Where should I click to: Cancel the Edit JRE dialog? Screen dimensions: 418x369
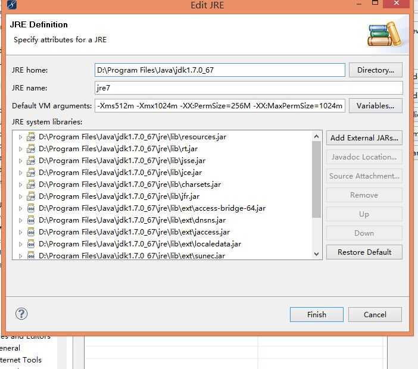pos(375,315)
